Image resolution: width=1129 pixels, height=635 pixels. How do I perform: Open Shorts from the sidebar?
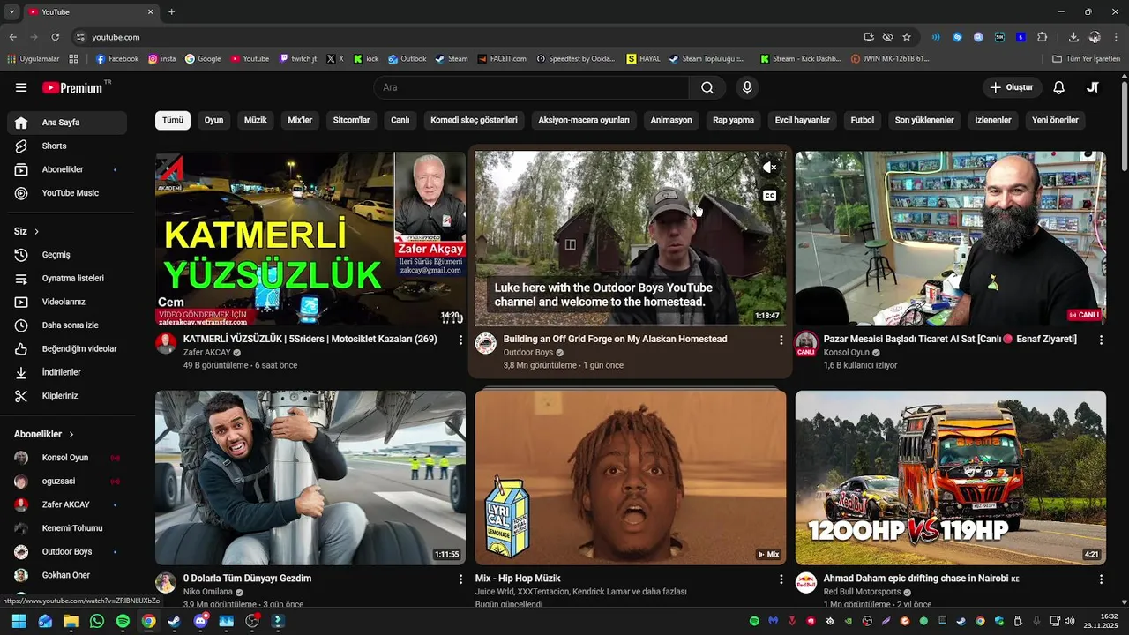pos(67,146)
